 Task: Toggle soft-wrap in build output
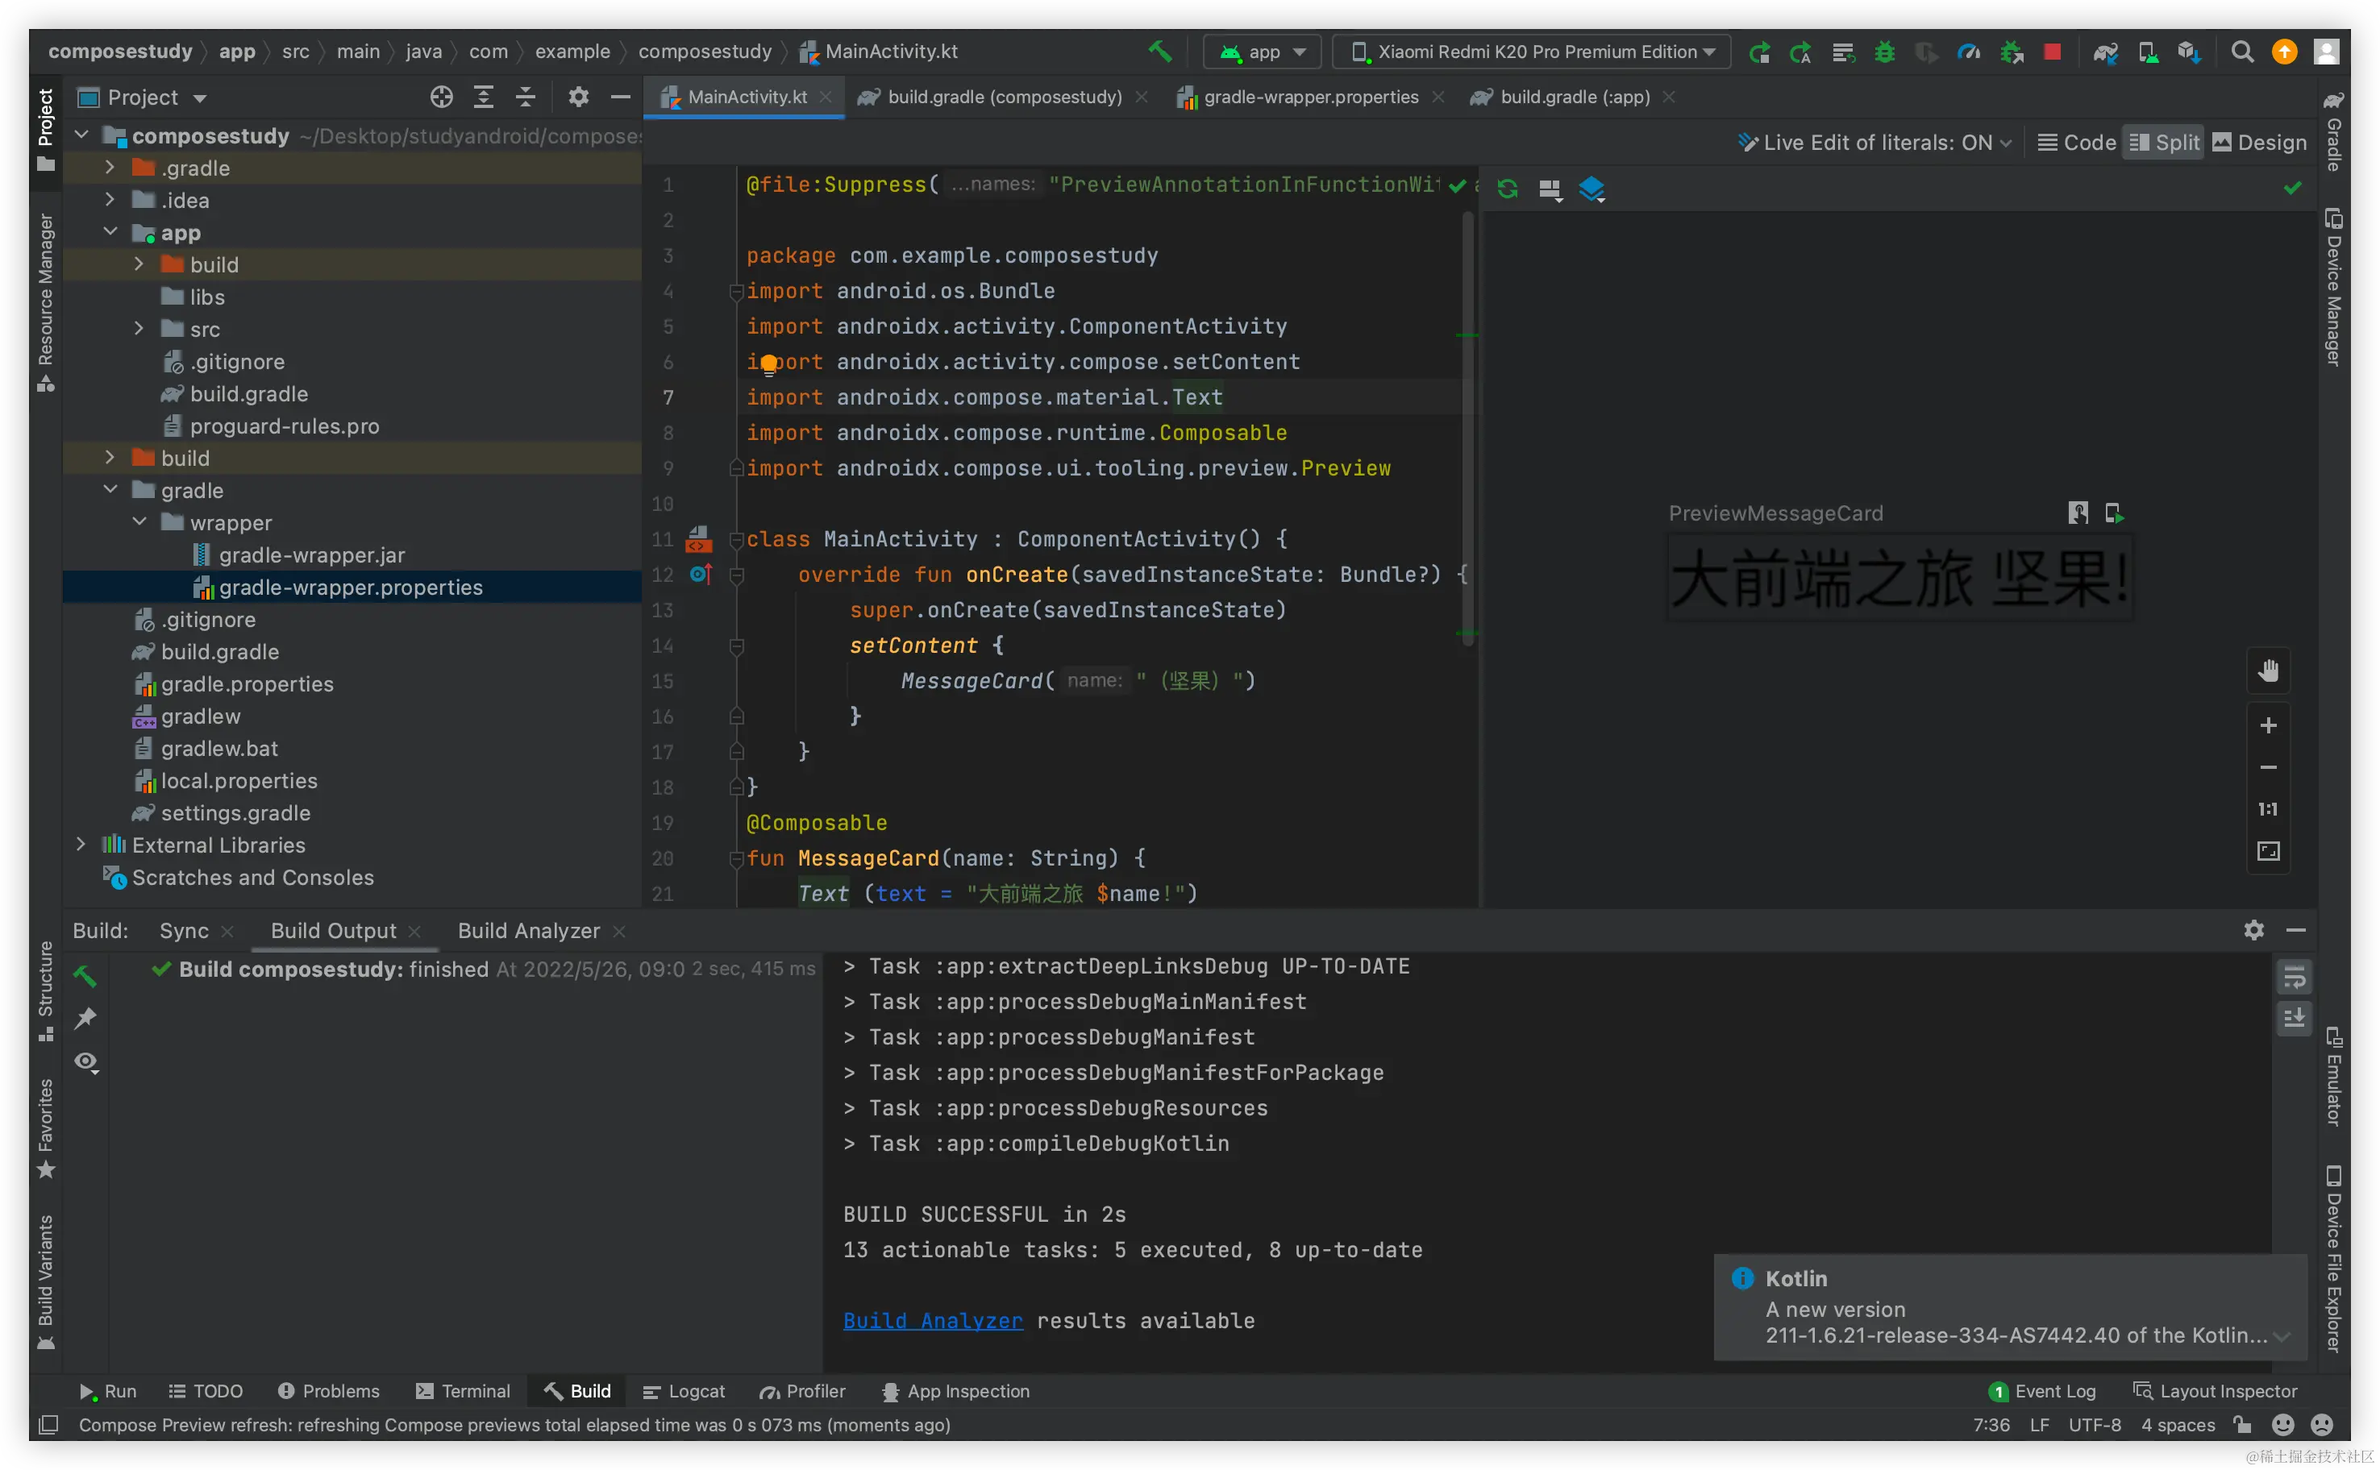(x=2295, y=977)
